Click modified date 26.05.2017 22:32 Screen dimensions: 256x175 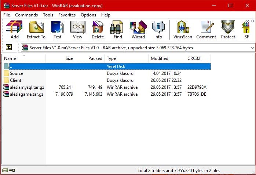pyautogui.click(x=166, y=80)
